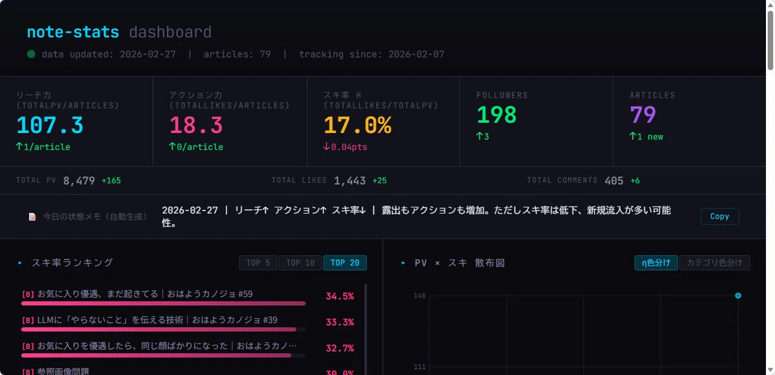
Task: Click the PV × スキ 散布図 heading
Action: [460, 263]
